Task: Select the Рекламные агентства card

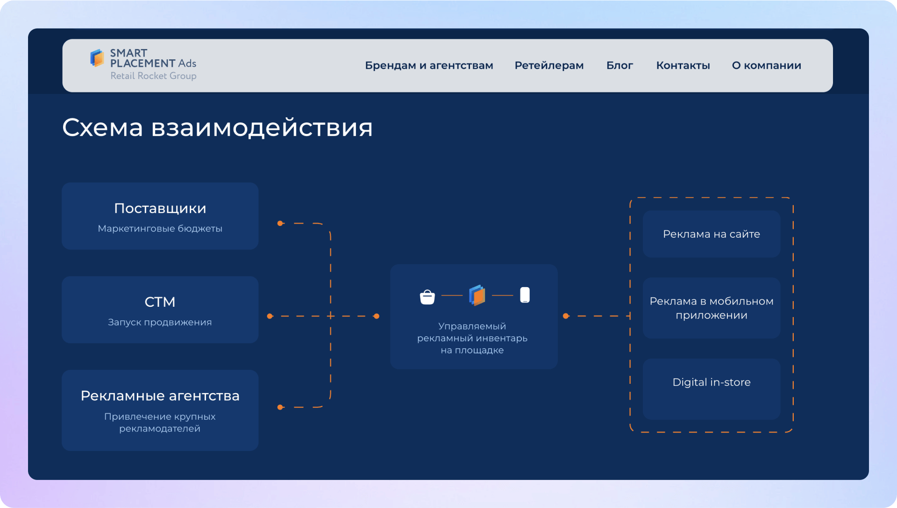Action: (160, 410)
